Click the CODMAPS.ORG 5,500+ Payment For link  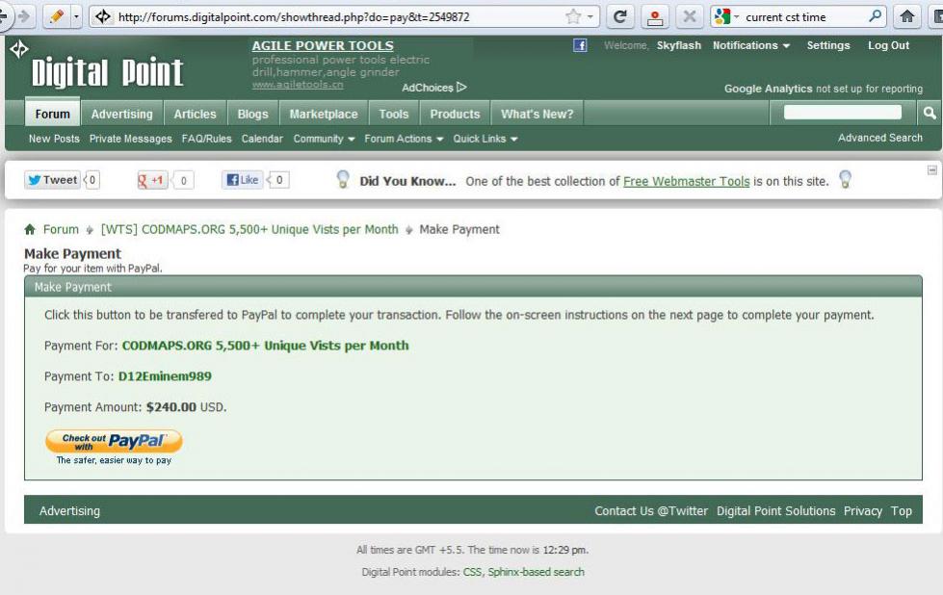click(x=265, y=346)
